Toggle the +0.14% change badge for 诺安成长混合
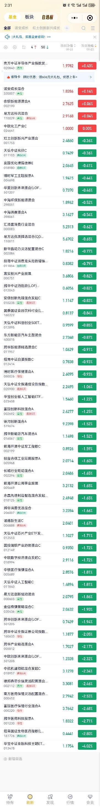100x807 pixels. coord(87,91)
